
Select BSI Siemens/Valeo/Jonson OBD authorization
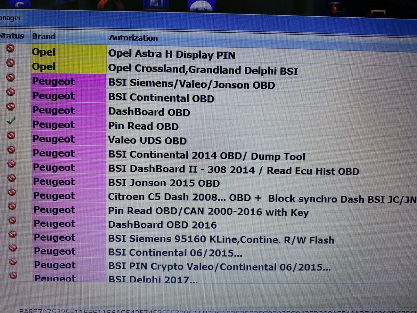(191, 84)
